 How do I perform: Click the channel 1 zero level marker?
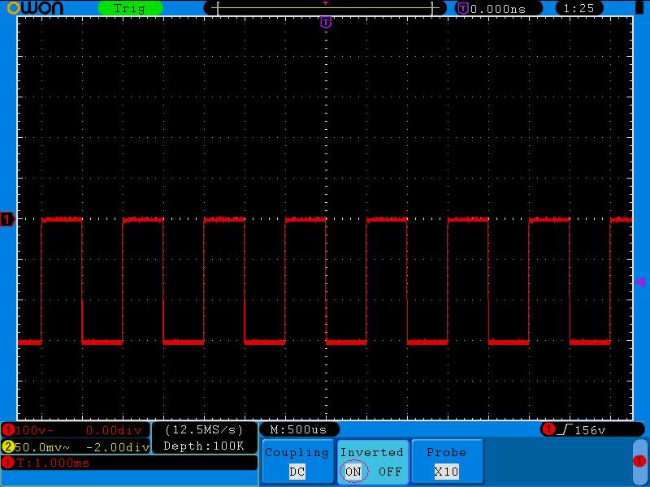[x=7, y=219]
